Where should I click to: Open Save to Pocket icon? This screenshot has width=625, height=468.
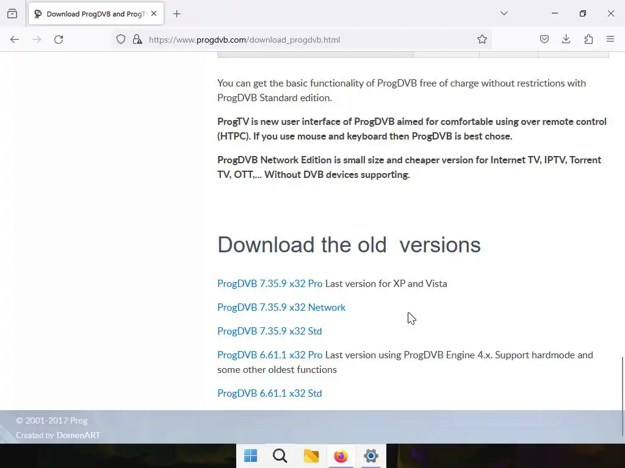coord(544,39)
